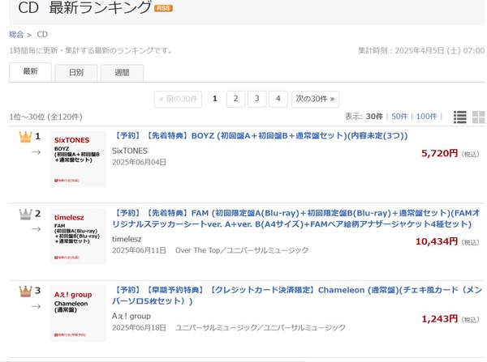Switch to list view layout
This screenshot has height=362, width=487.
(460, 117)
